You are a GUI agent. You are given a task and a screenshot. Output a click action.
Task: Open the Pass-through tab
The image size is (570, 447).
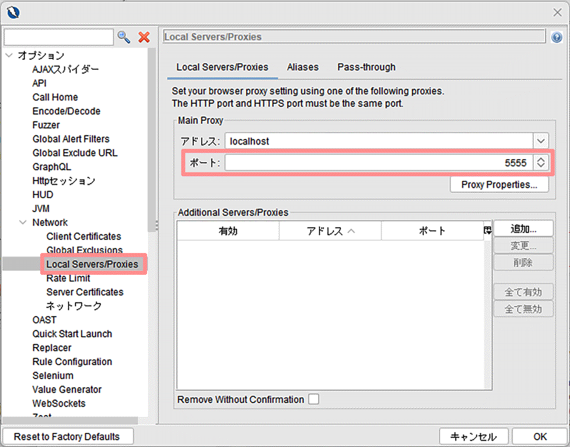tap(366, 67)
